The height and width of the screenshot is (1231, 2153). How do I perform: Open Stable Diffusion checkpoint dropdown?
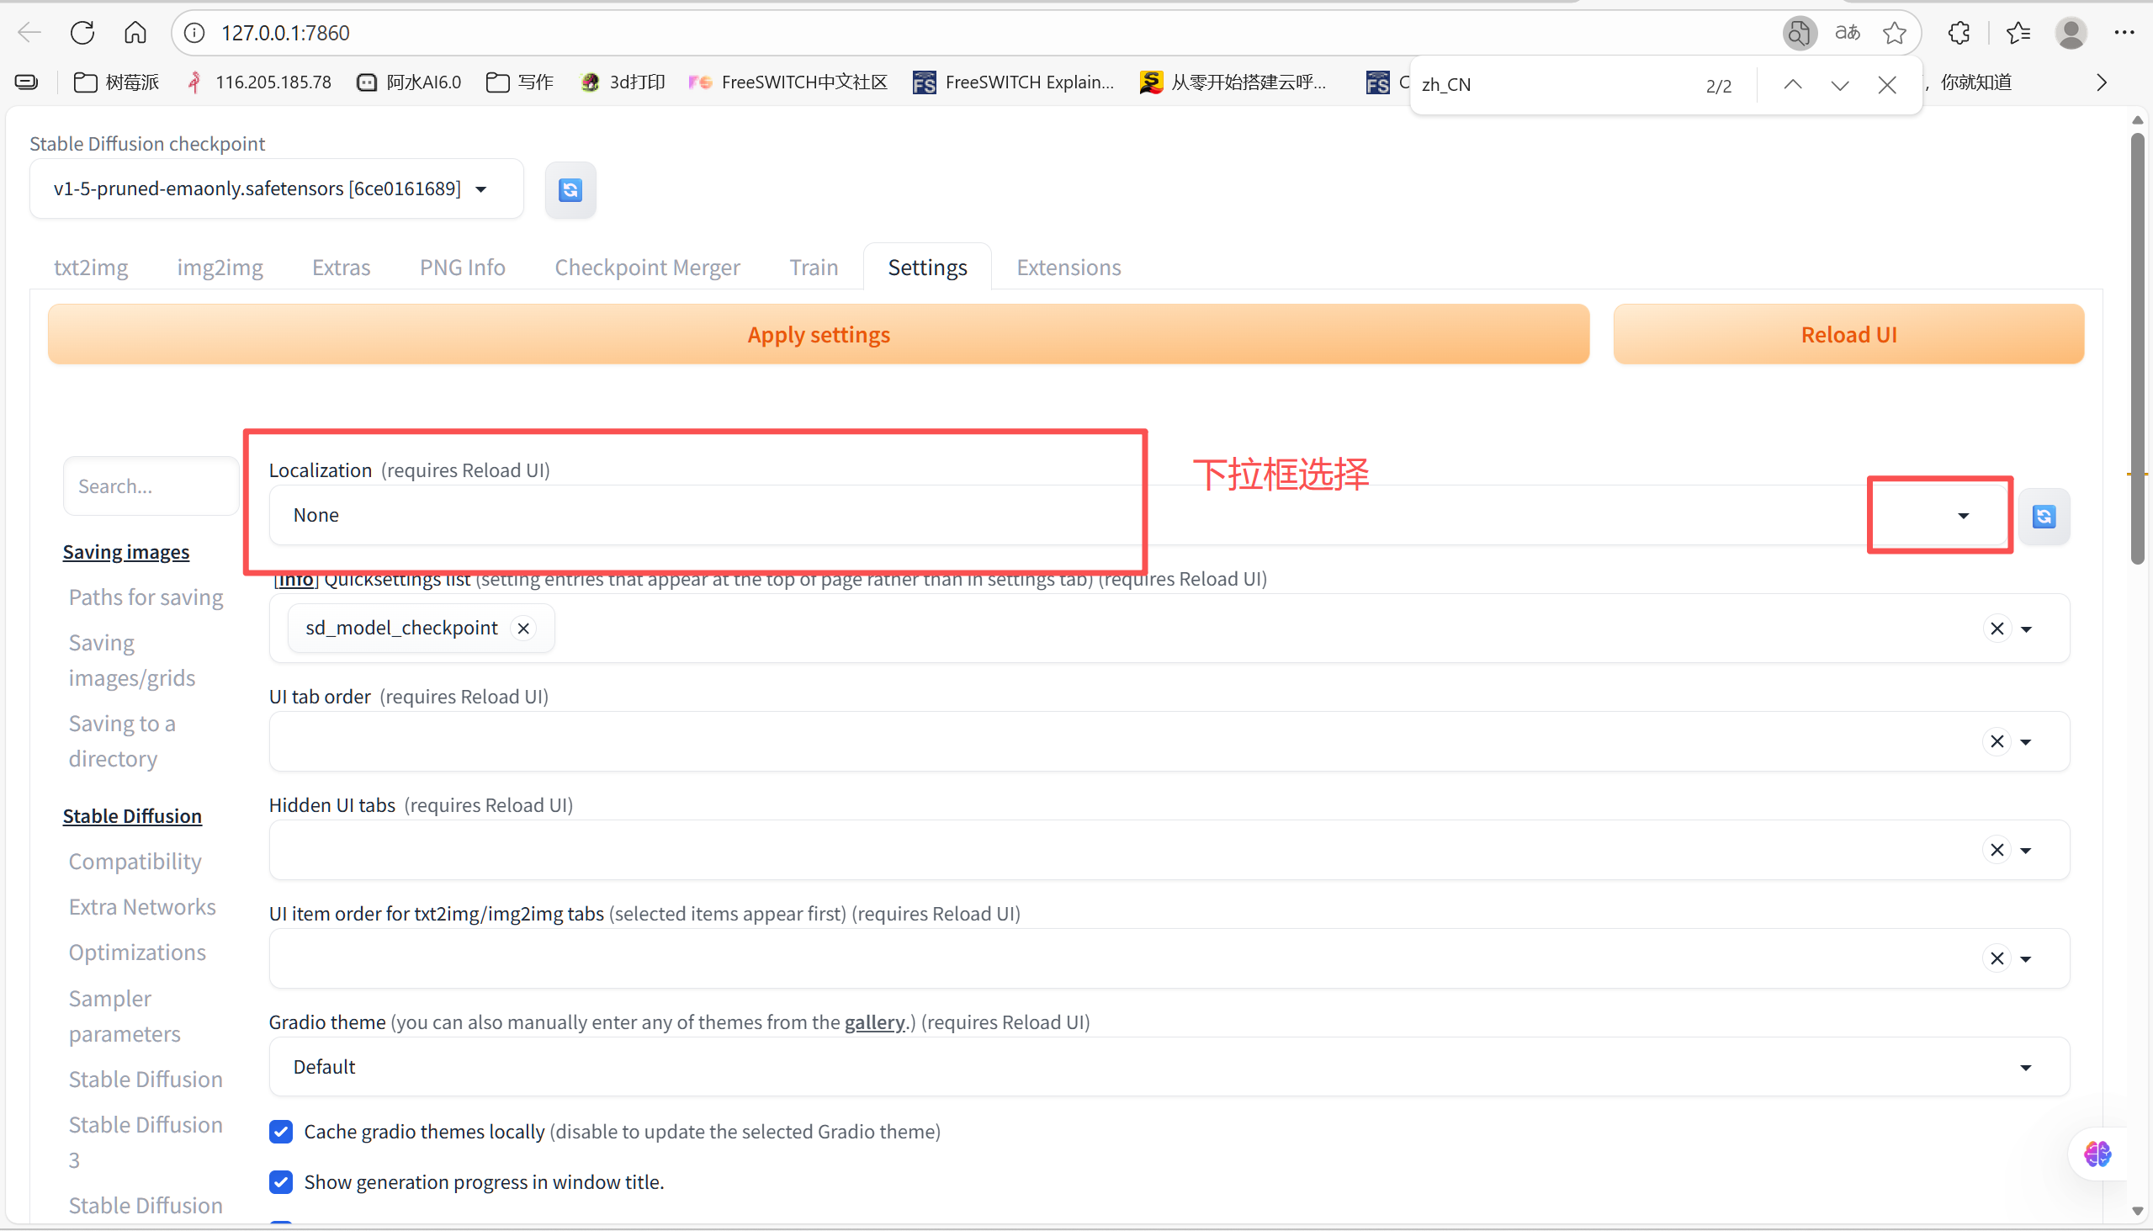pos(481,188)
